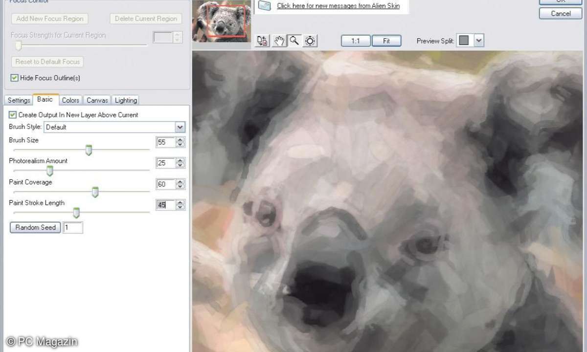This screenshot has width=587, height=352.
Task: Click the Photorealism Amount slider handle
Action: tap(49, 171)
